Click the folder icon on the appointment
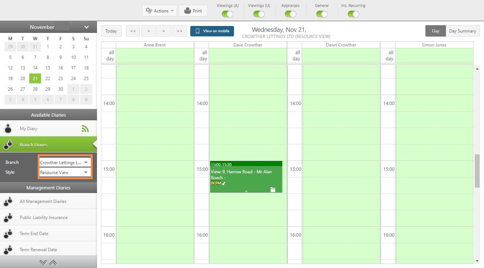The image size is (484, 268). coord(272,189)
